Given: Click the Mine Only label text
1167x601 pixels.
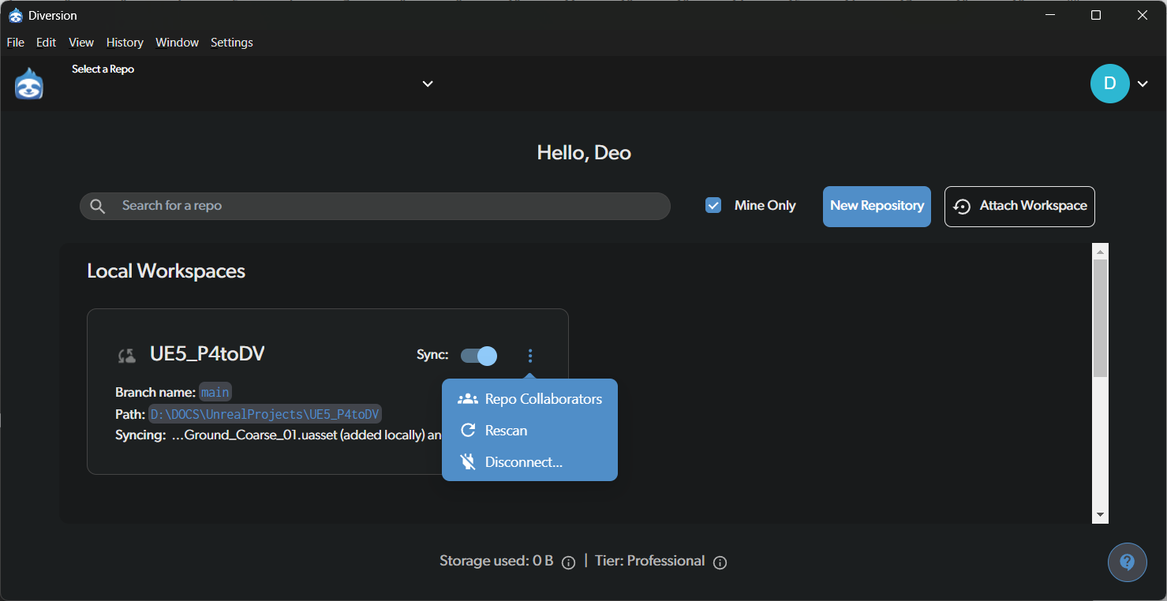Looking at the screenshot, I should pyautogui.click(x=765, y=206).
